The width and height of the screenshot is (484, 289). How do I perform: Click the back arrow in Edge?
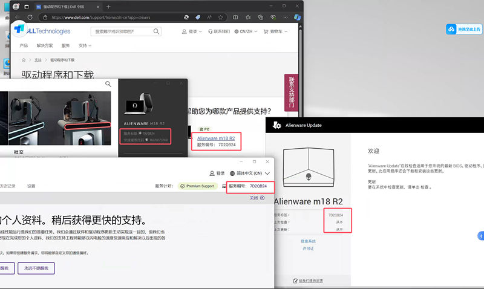[18, 18]
